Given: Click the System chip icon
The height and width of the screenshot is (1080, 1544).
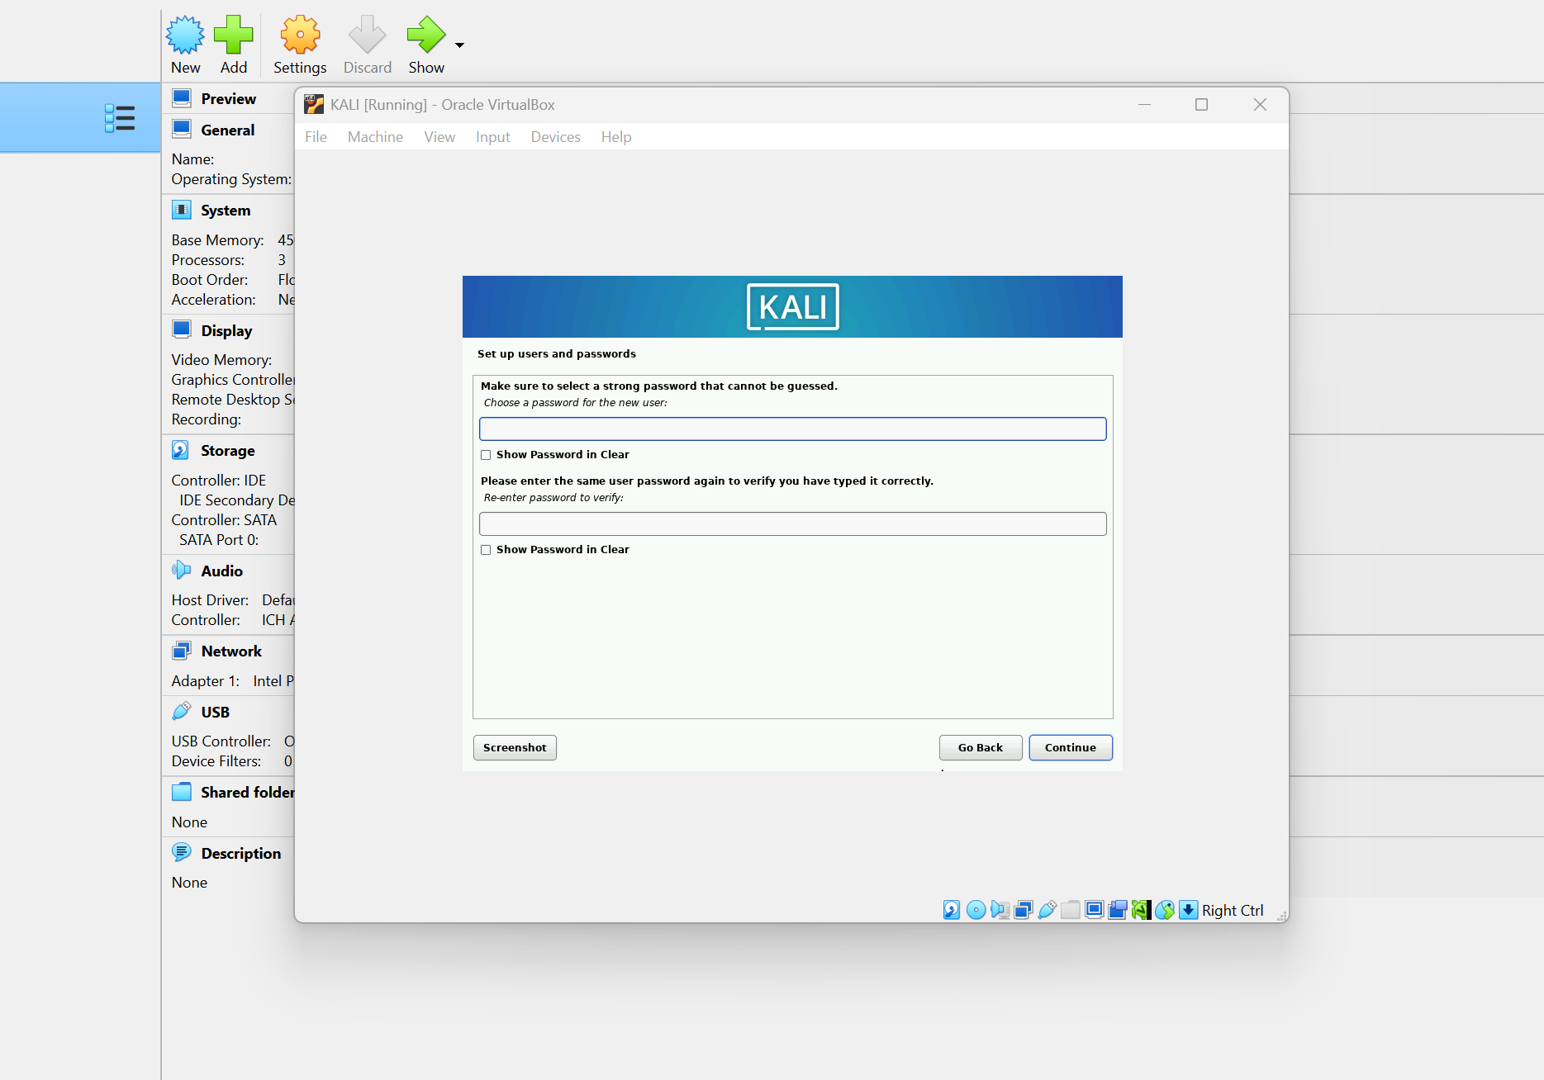Looking at the screenshot, I should 182,210.
